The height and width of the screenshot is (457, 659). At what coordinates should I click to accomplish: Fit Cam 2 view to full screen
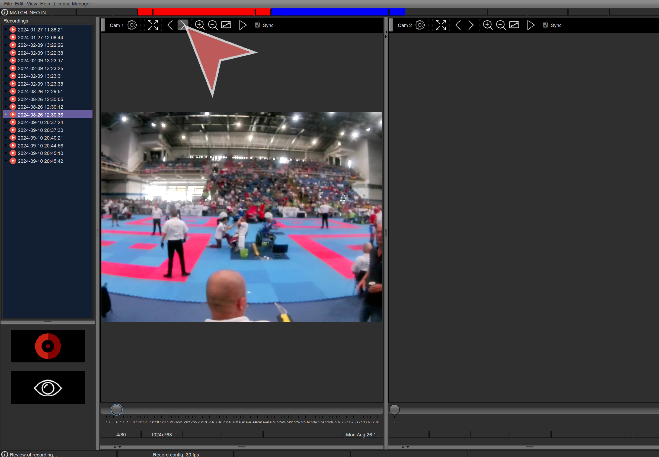tap(441, 25)
